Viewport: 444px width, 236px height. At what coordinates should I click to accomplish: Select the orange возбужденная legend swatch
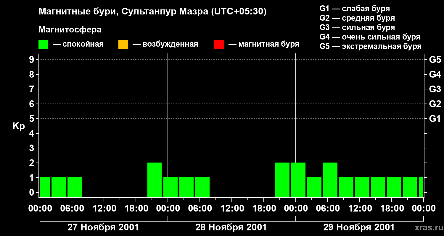tap(123, 45)
